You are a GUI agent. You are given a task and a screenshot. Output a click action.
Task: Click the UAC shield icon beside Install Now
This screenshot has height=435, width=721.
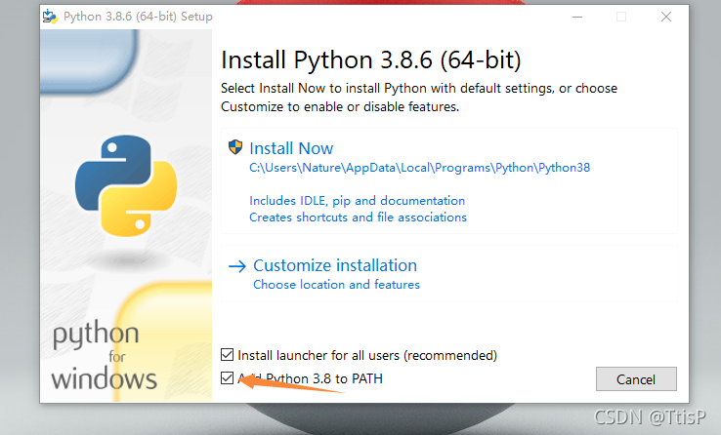pos(235,147)
